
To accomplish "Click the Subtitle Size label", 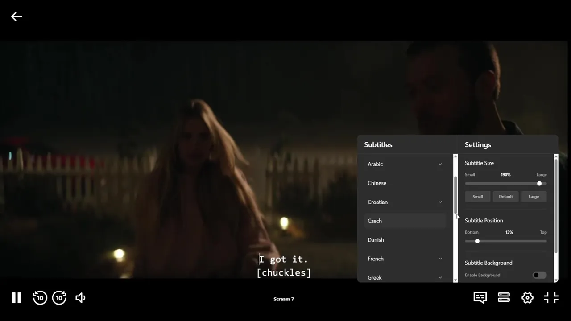I will coord(479,163).
